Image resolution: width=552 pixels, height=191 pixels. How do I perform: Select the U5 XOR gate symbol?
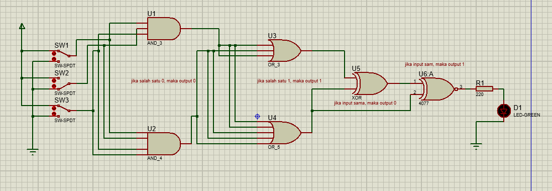pyautogui.click(x=371, y=83)
